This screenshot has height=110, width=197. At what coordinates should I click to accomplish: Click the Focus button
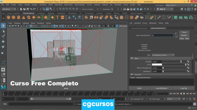pos(184,32)
